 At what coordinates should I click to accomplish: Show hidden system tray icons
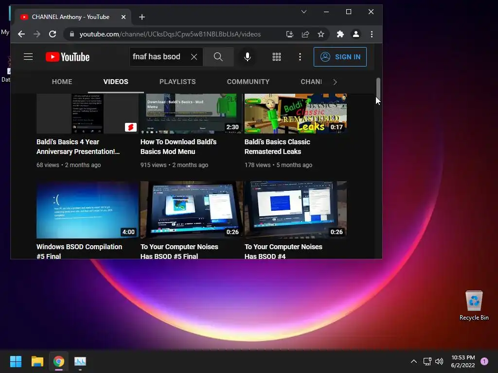click(x=413, y=361)
